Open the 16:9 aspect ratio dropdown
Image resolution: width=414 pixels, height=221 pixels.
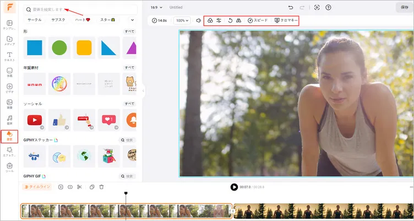click(x=156, y=7)
